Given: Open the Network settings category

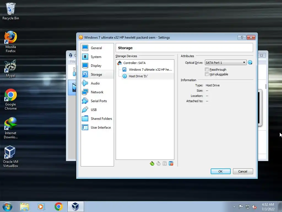Looking at the screenshot, I should point(97,92).
